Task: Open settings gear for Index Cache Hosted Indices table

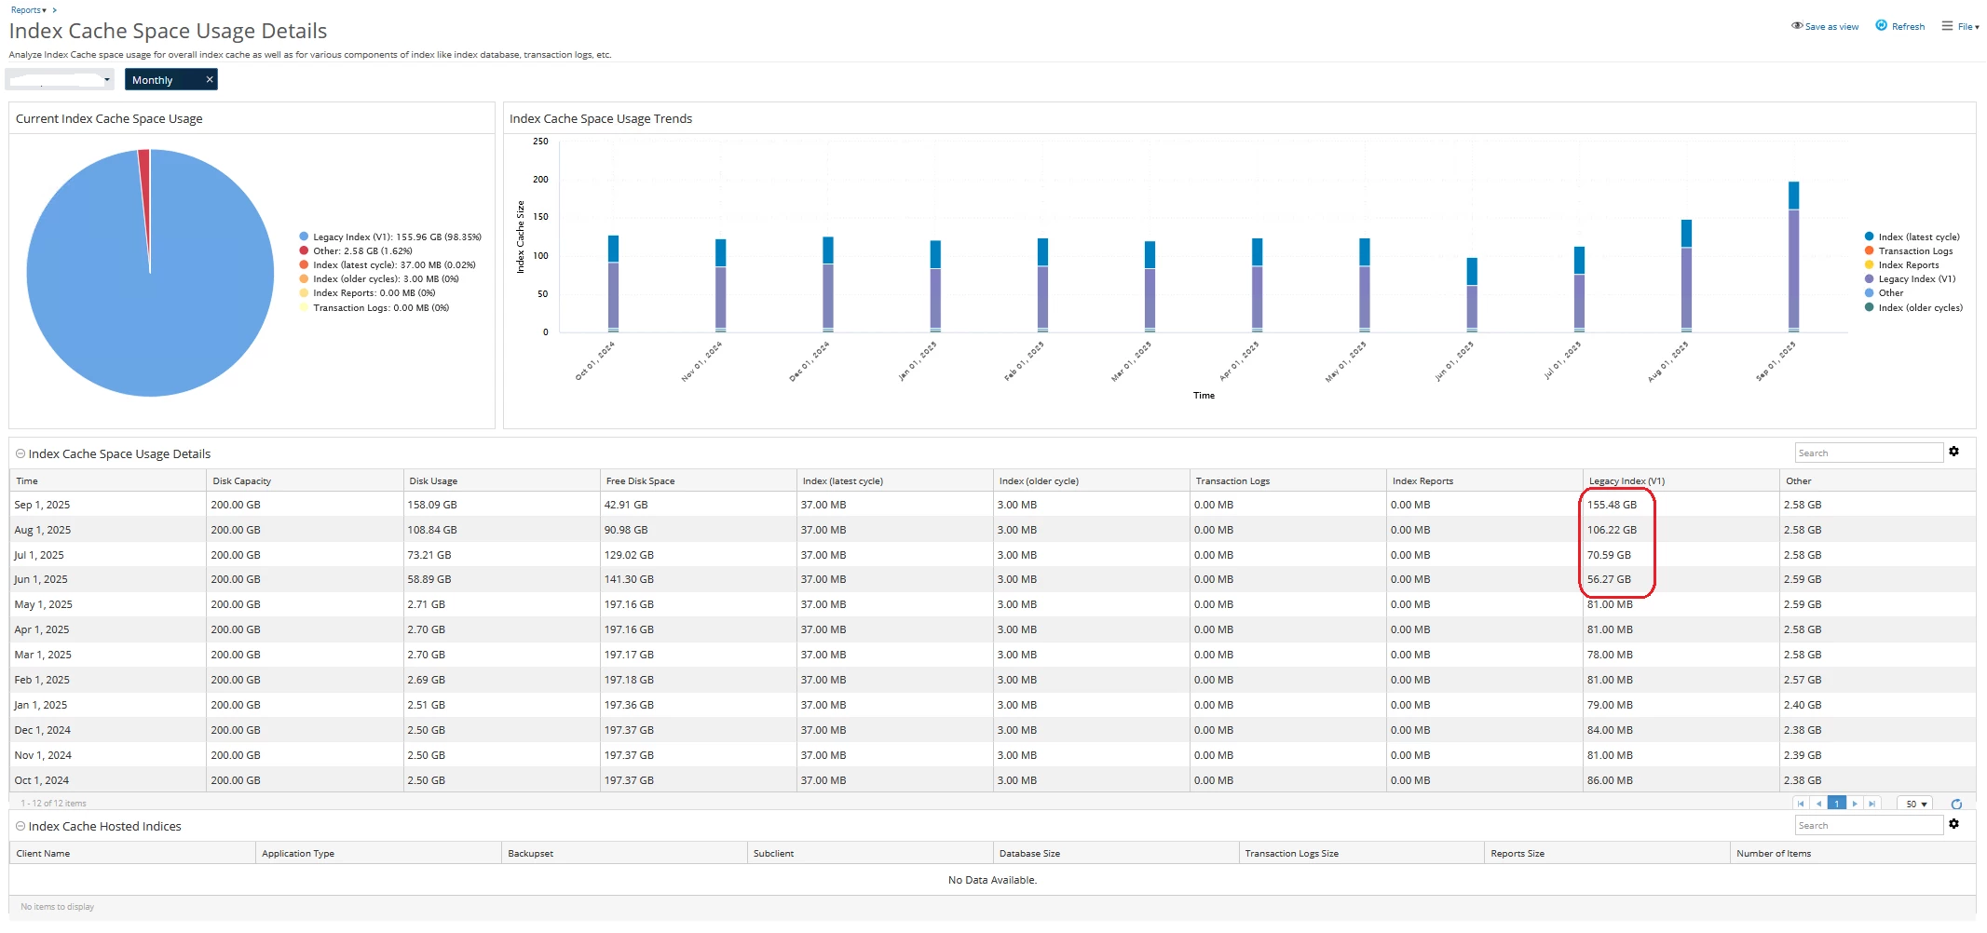Action: [x=1954, y=824]
